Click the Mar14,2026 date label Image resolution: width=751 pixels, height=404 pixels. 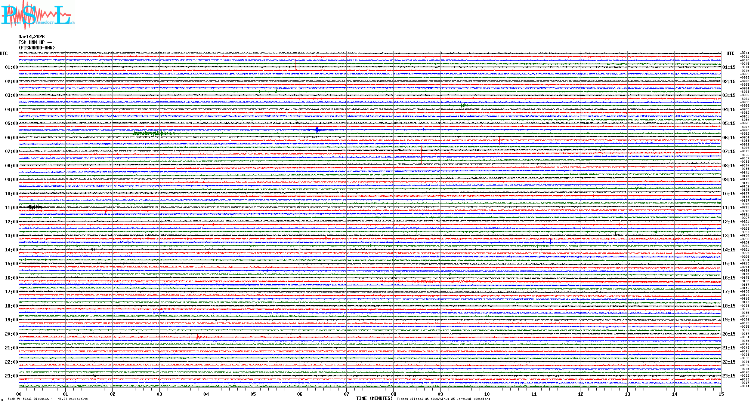pos(31,37)
